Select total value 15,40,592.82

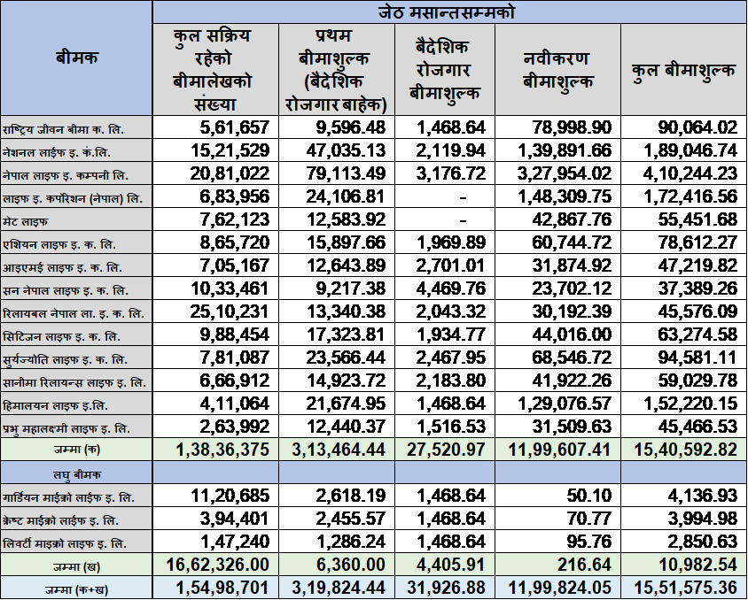685,449
